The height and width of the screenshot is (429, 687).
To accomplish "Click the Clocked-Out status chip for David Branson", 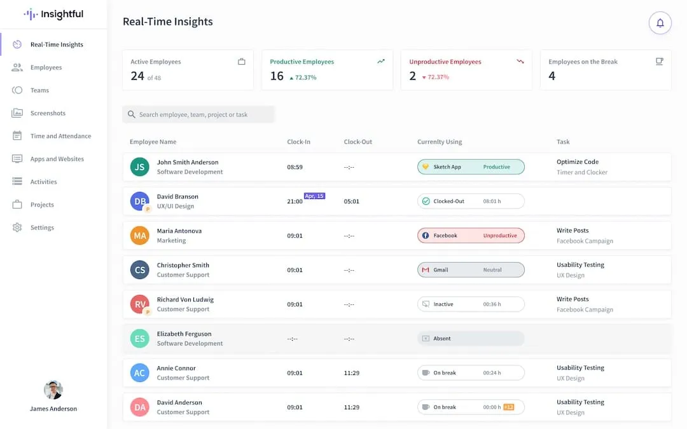I will [471, 201].
